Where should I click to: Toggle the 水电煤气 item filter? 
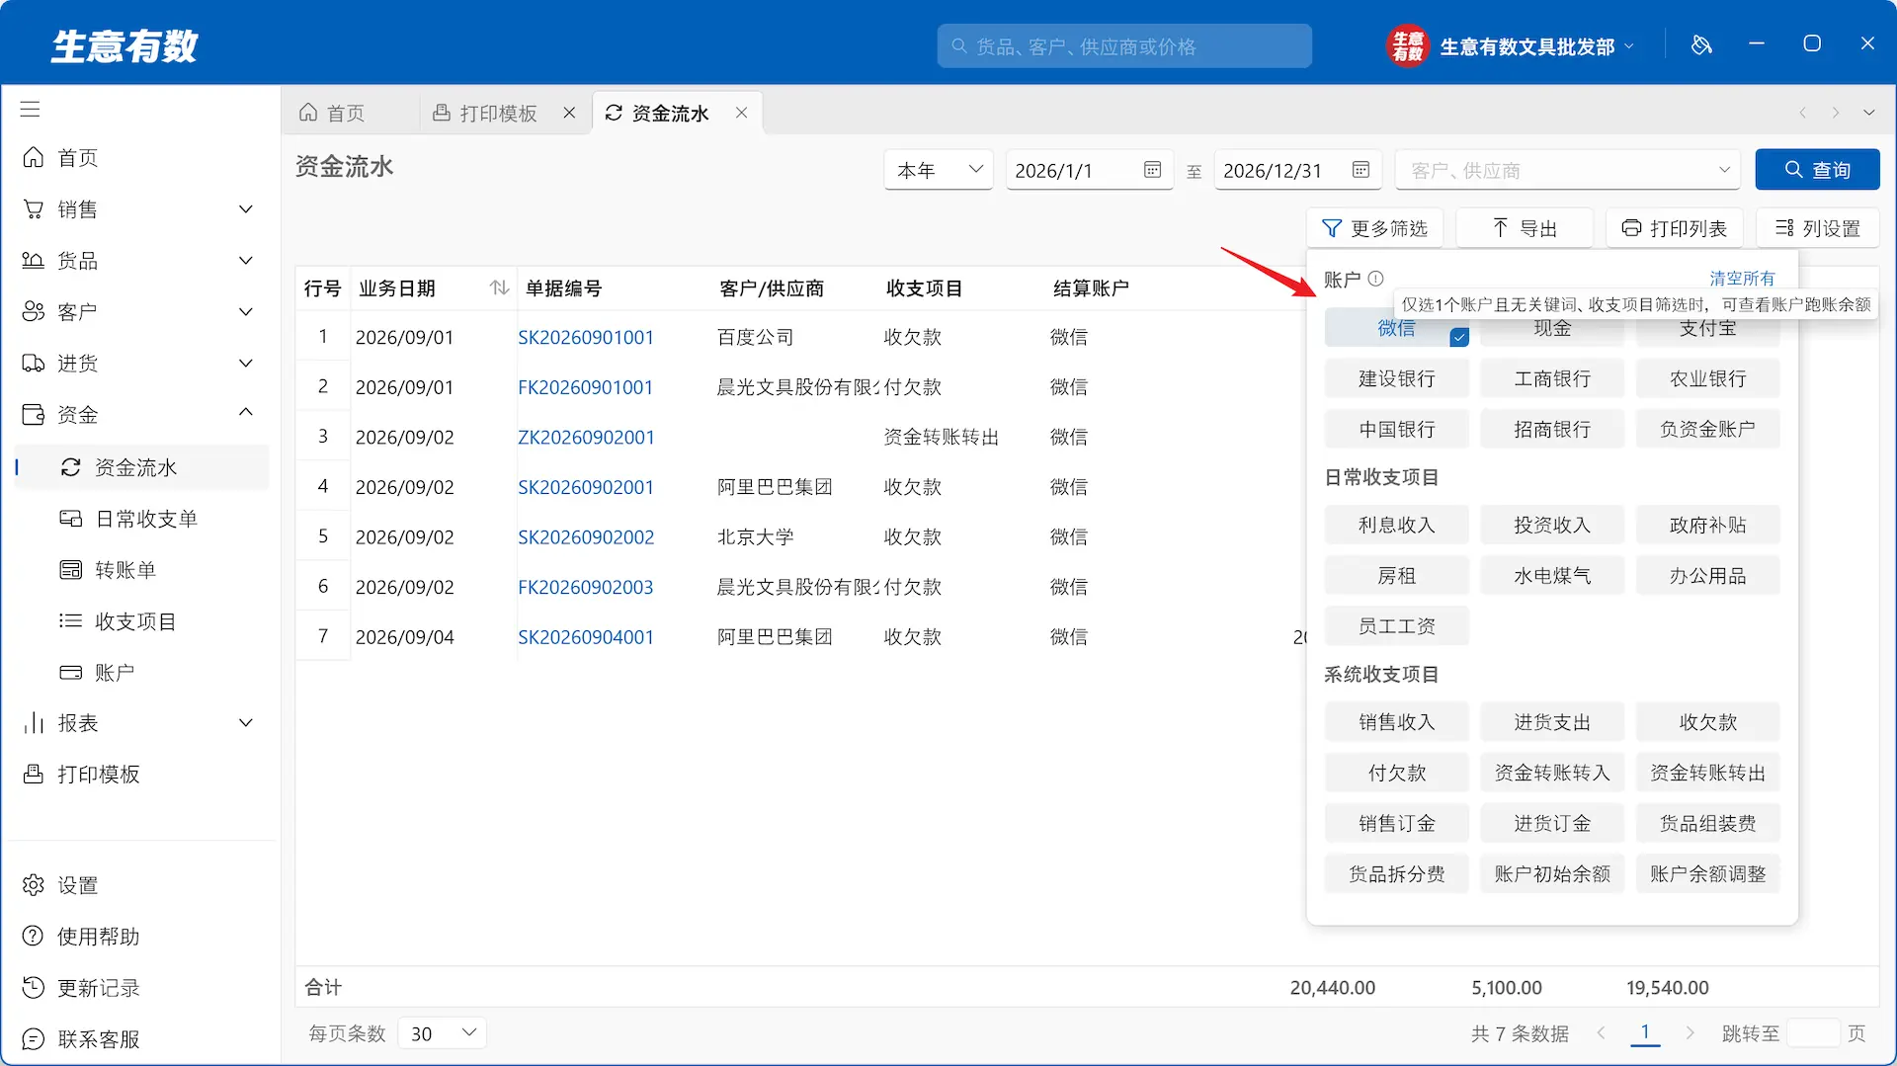coord(1551,575)
